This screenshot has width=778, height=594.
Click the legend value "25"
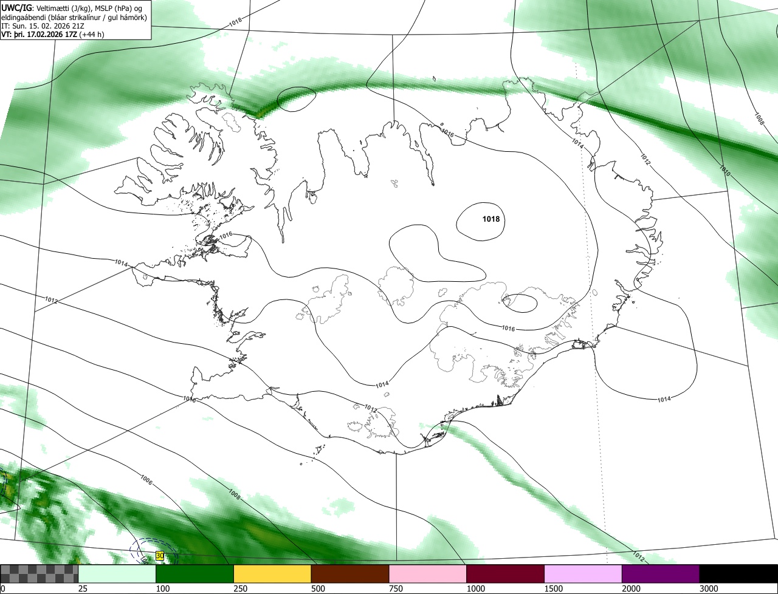(x=83, y=589)
